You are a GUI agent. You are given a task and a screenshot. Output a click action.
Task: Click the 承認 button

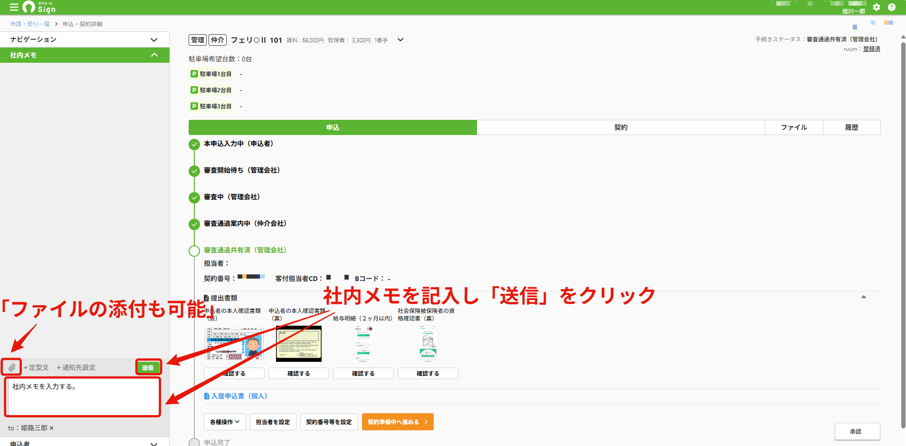coord(857,431)
